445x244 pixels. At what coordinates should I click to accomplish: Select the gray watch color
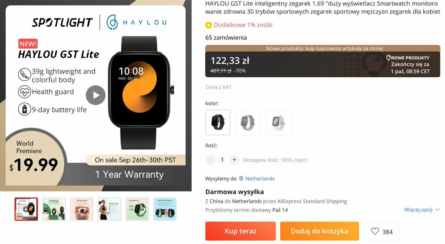tap(248, 122)
